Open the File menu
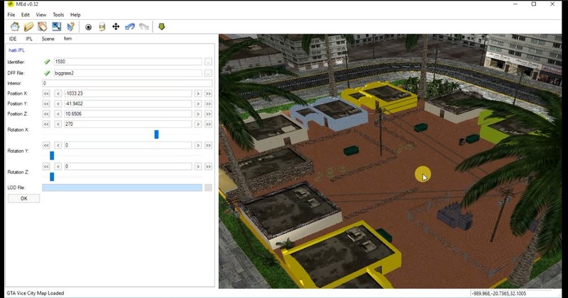This screenshot has width=568, height=298. click(11, 15)
